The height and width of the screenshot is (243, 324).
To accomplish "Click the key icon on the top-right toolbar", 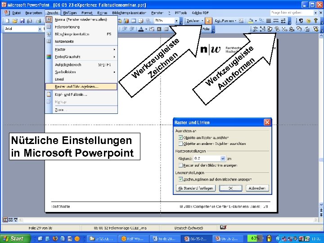I will [x=315, y=21].
